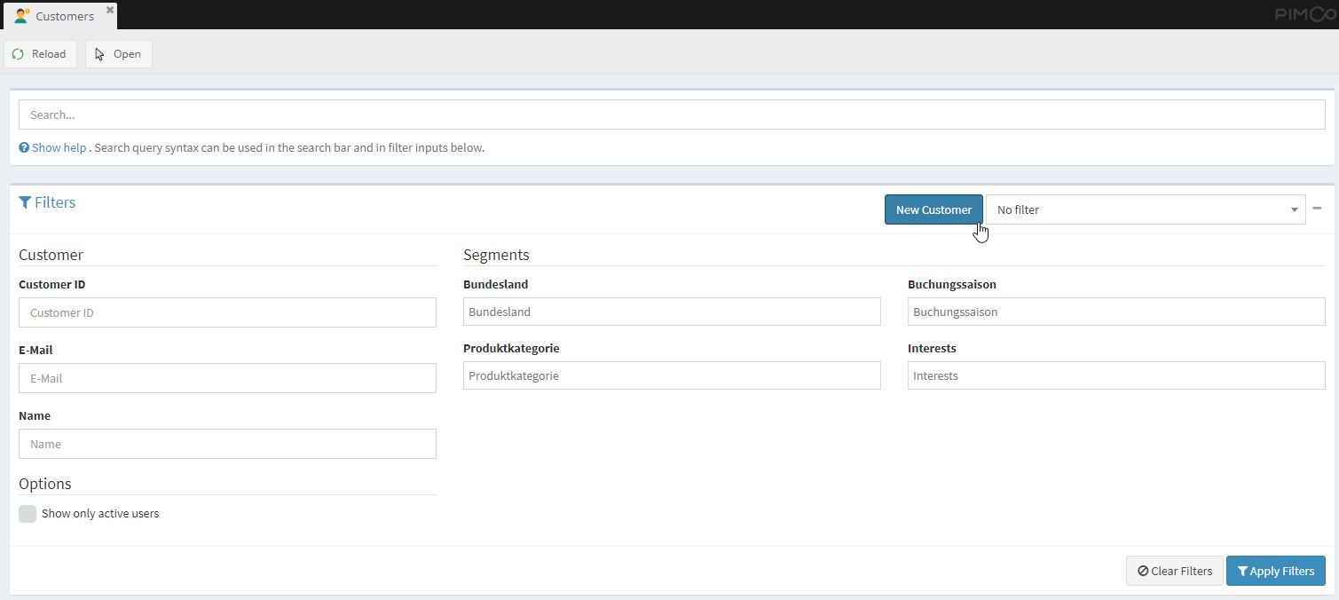This screenshot has width=1339, height=600.
Task: Click the green Reload icon
Action: [18, 54]
